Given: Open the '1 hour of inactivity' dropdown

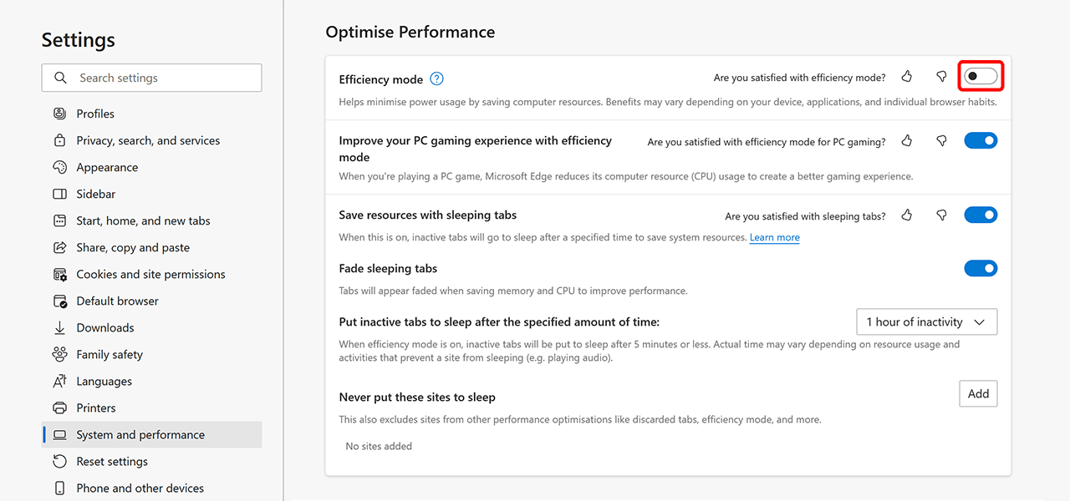Looking at the screenshot, I should (x=926, y=322).
